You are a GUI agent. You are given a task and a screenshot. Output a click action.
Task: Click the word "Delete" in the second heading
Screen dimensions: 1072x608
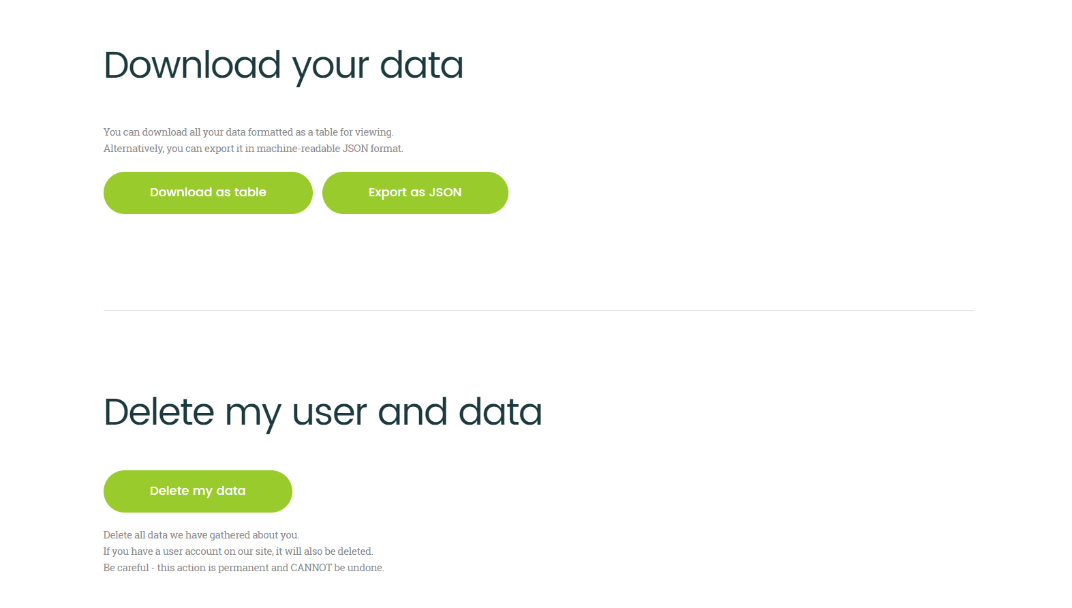159,412
